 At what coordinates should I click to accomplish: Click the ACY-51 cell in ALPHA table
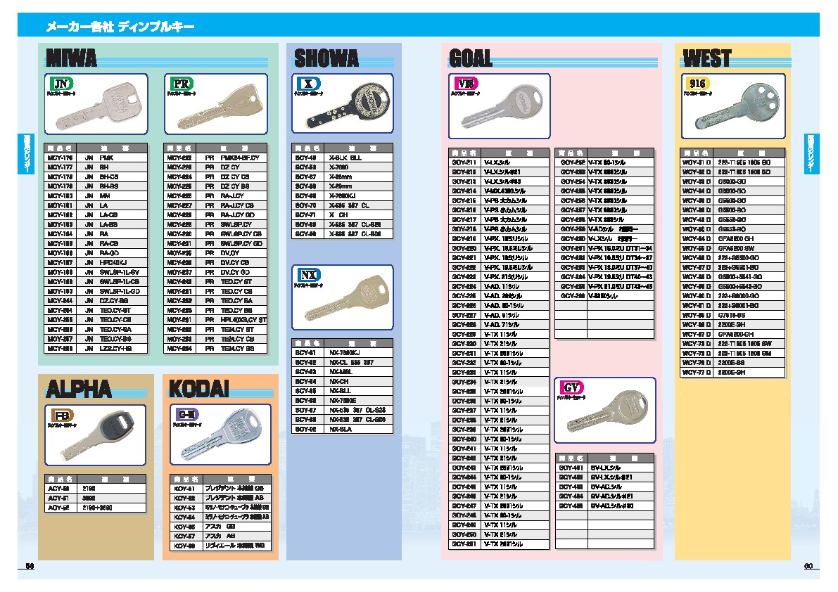coord(59,498)
